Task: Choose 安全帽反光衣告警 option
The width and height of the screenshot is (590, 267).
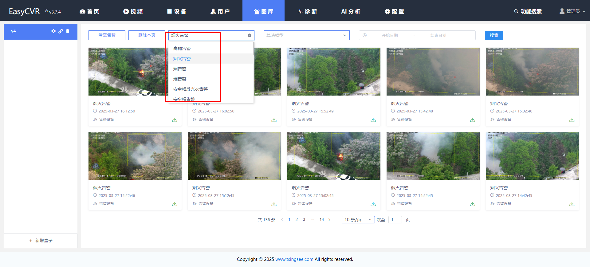Action: tap(191, 89)
